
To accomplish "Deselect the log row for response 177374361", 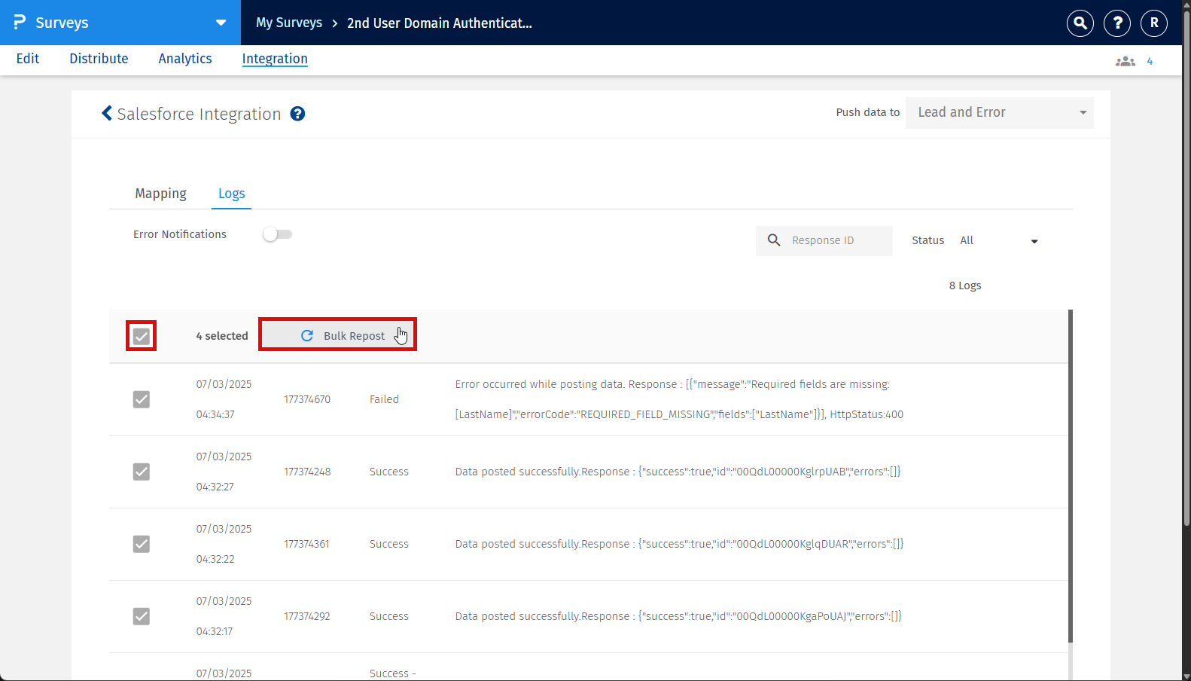I will 142,544.
